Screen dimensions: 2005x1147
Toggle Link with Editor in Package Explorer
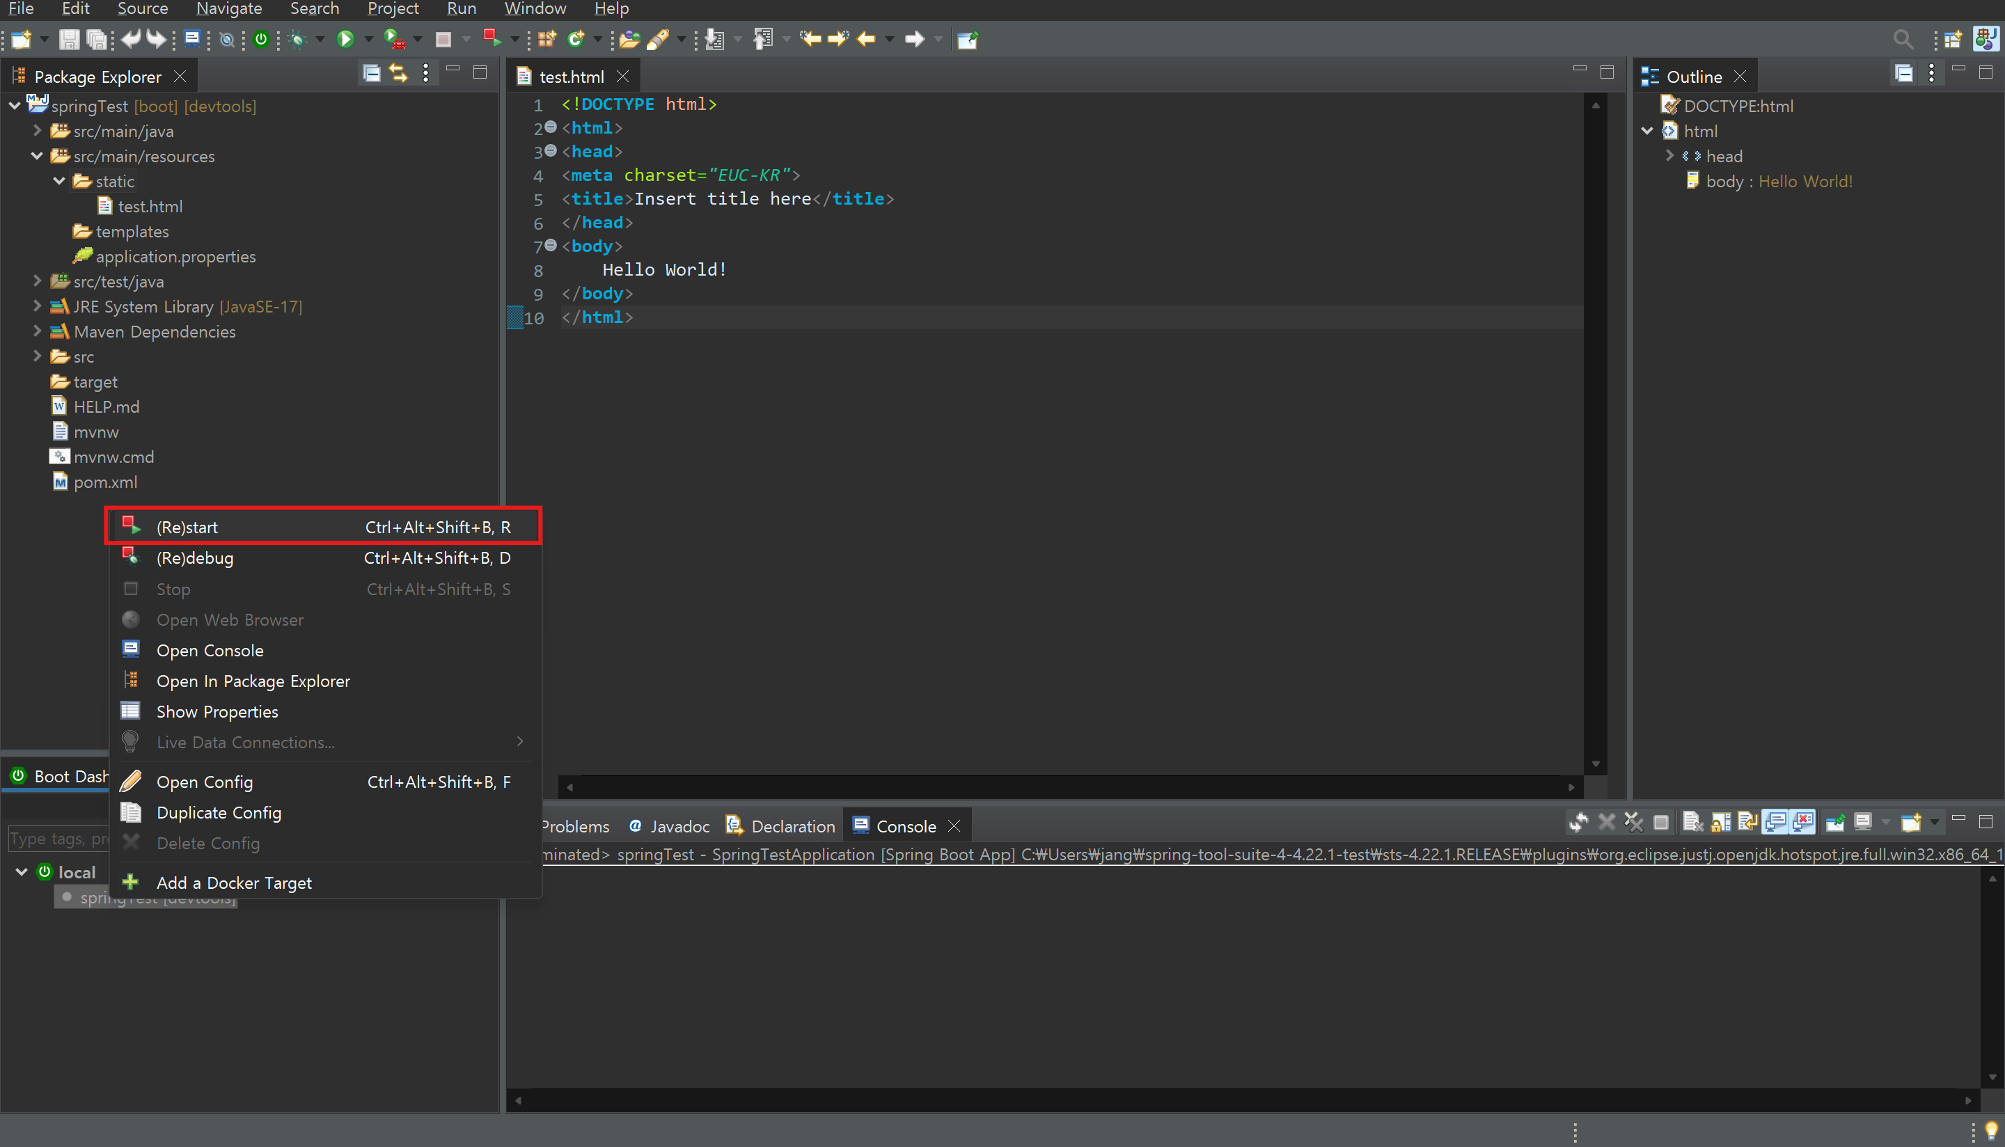(x=399, y=74)
